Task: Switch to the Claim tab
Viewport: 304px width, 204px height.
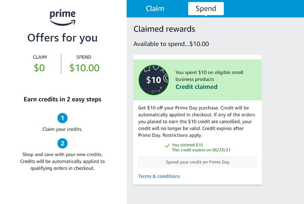Action: click(155, 8)
